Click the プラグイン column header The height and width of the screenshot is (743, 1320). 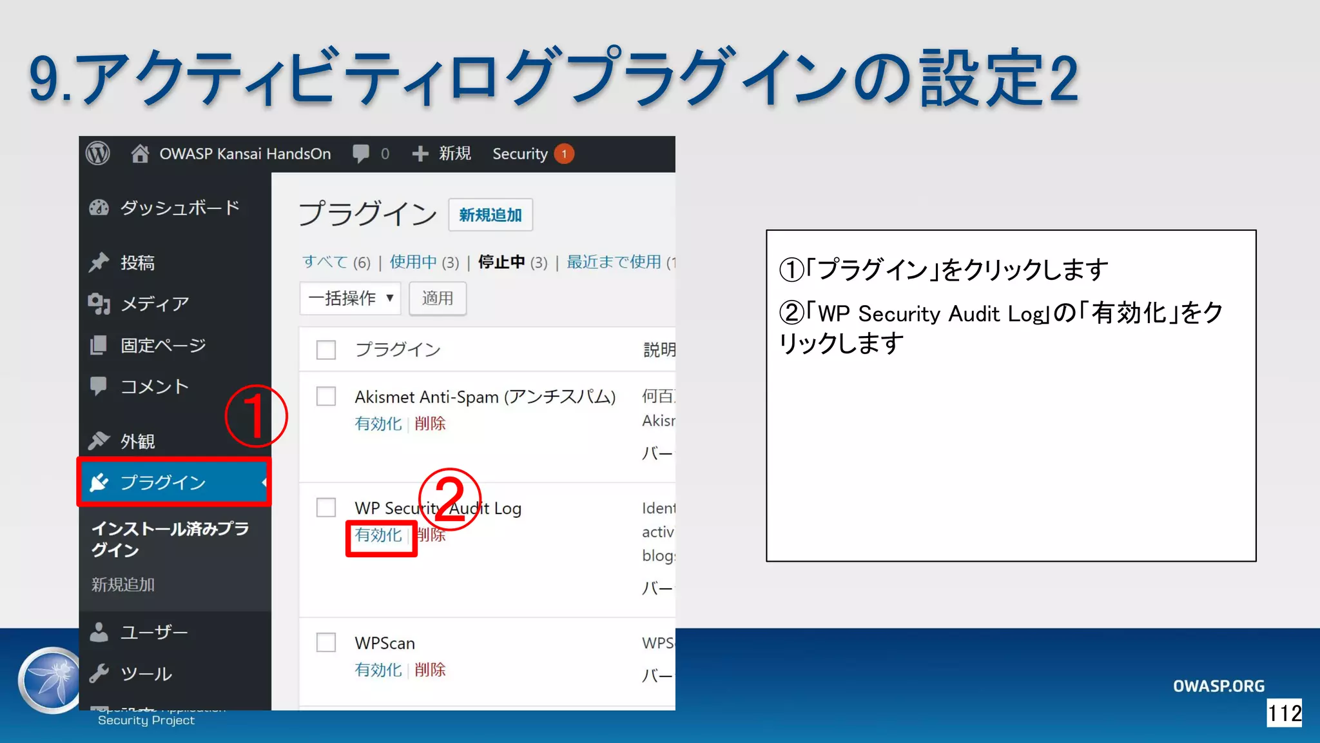pos(398,350)
